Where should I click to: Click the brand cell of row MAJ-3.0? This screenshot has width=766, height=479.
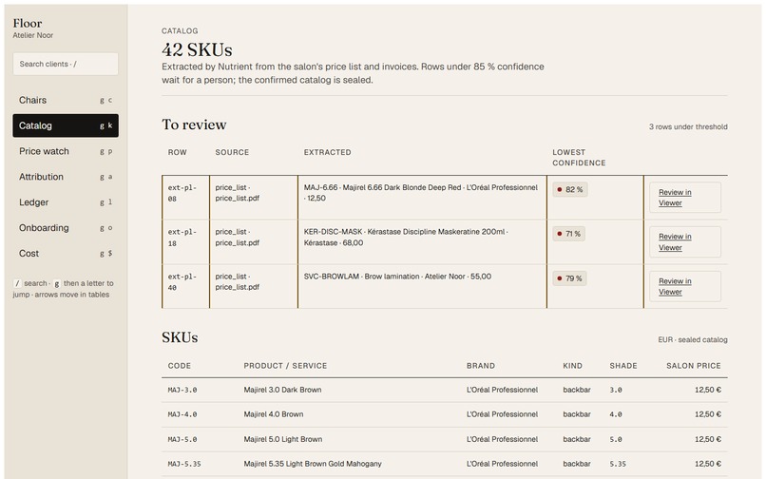tap(502, 390)
